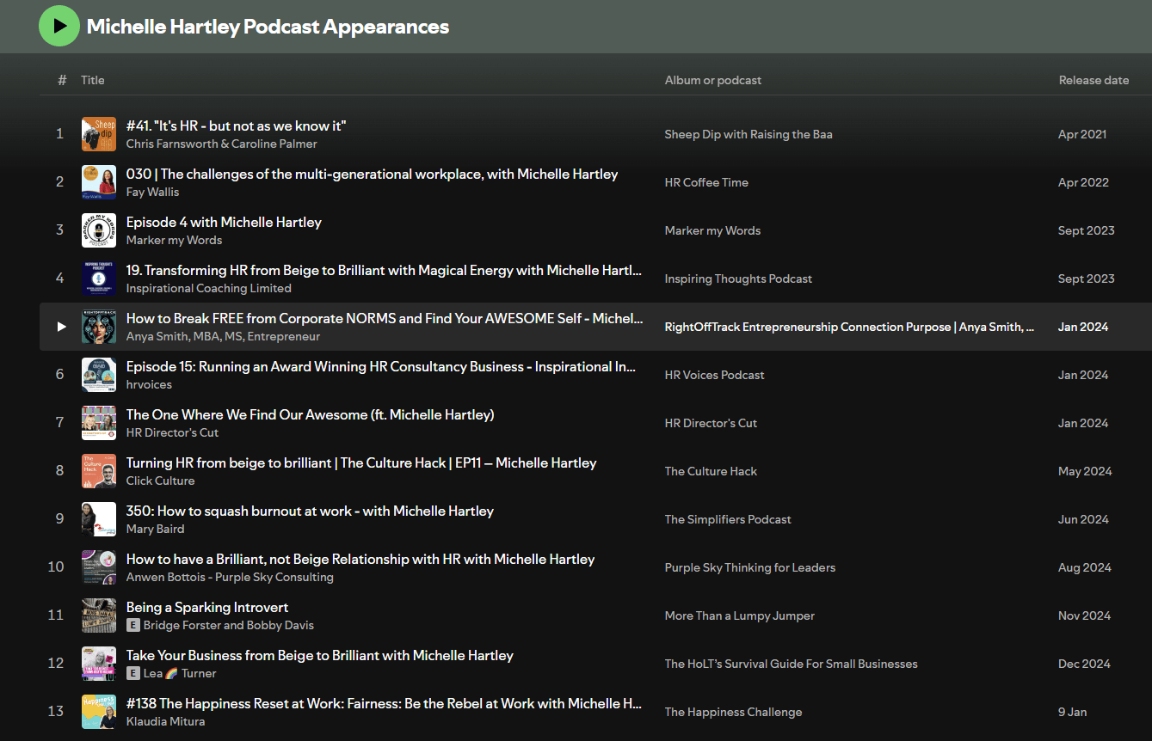This screenshot has height=741, width=1152.
Task: Play the Michelle Hartley Podcast Appearances playlist
Action: click(x=59, y=26)
